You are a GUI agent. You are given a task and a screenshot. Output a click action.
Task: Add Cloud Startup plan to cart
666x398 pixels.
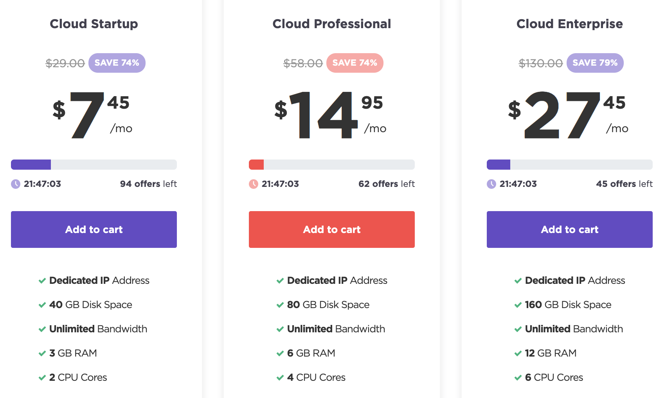pos(94,229)
